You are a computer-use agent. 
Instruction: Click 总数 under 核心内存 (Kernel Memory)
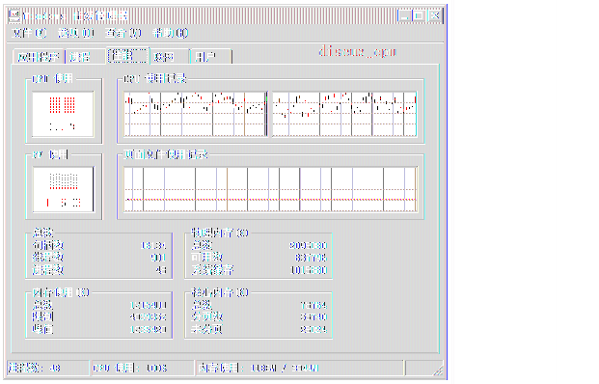pos(259,305)
